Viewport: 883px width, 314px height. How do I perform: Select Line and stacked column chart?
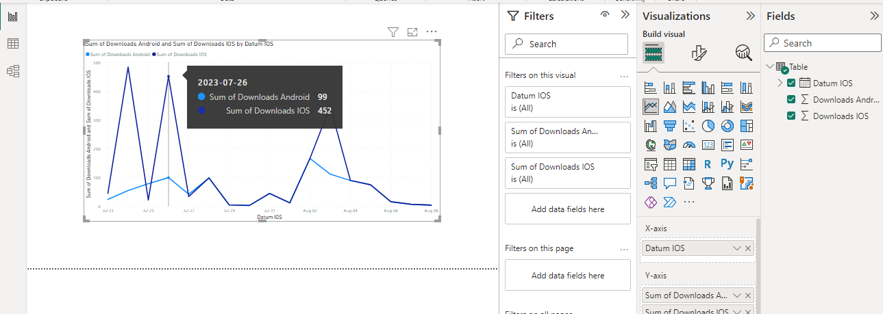tap(708, 107)
